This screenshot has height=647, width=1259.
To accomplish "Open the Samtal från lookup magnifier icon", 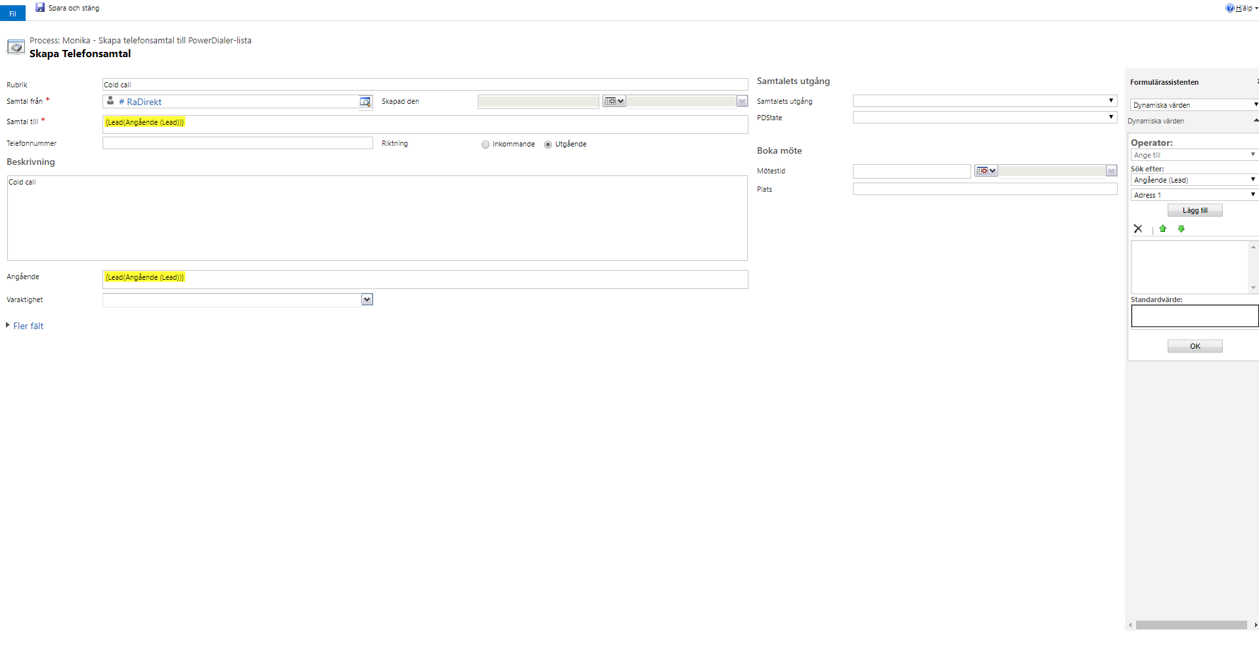I will [x=366, y=102].
